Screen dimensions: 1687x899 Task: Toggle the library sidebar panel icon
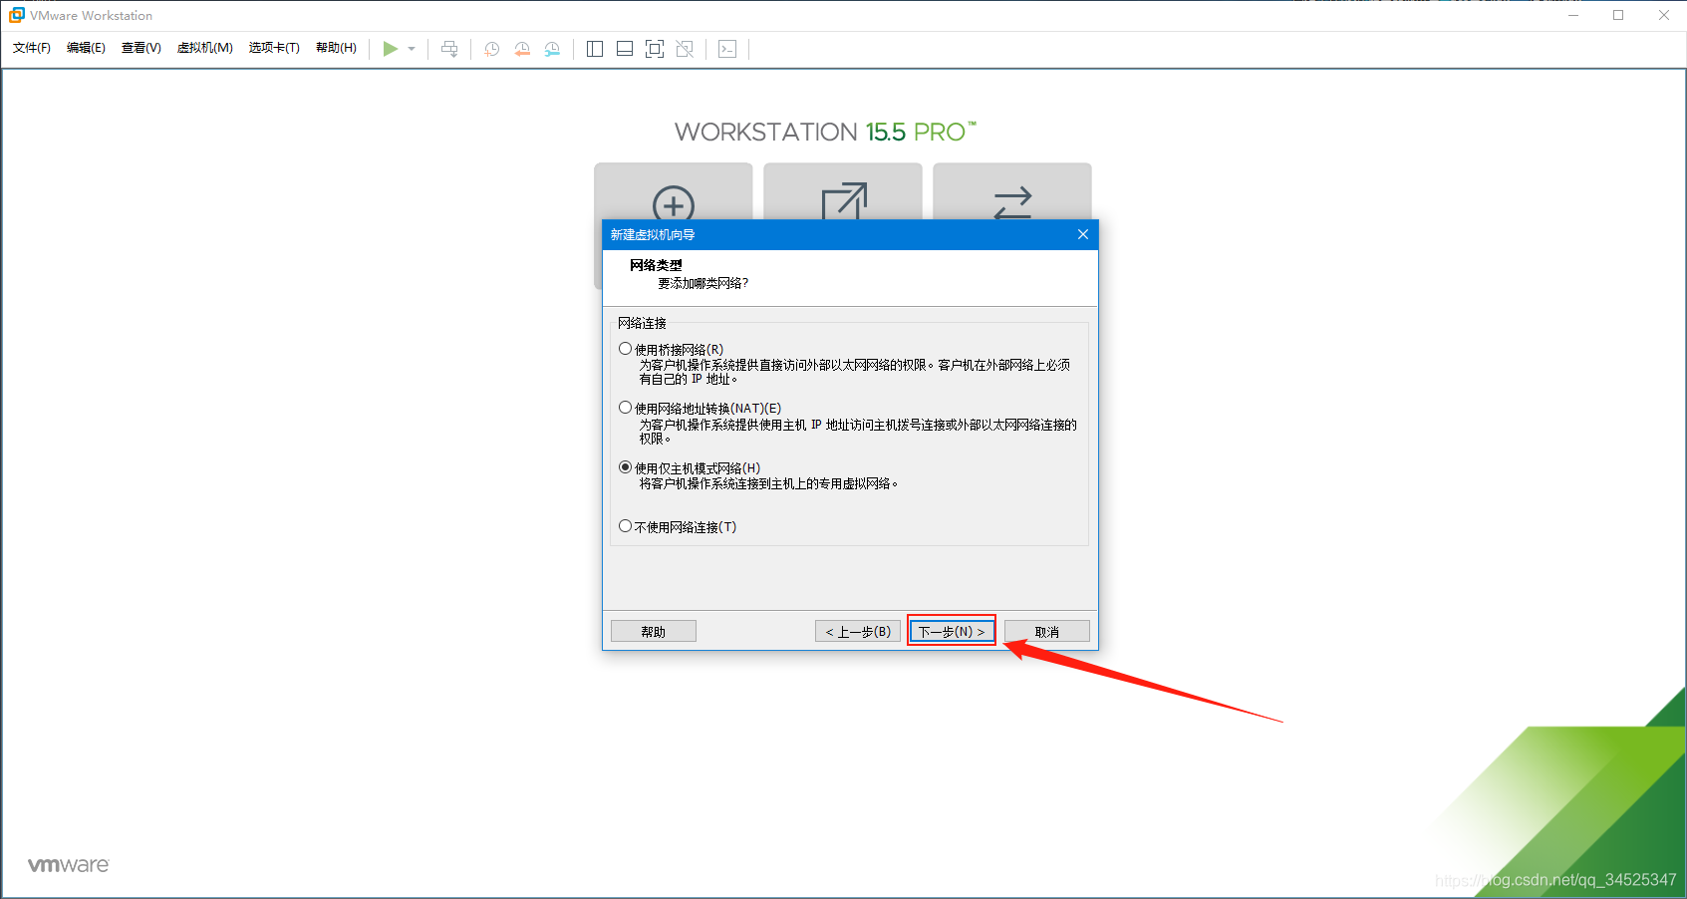595,49
